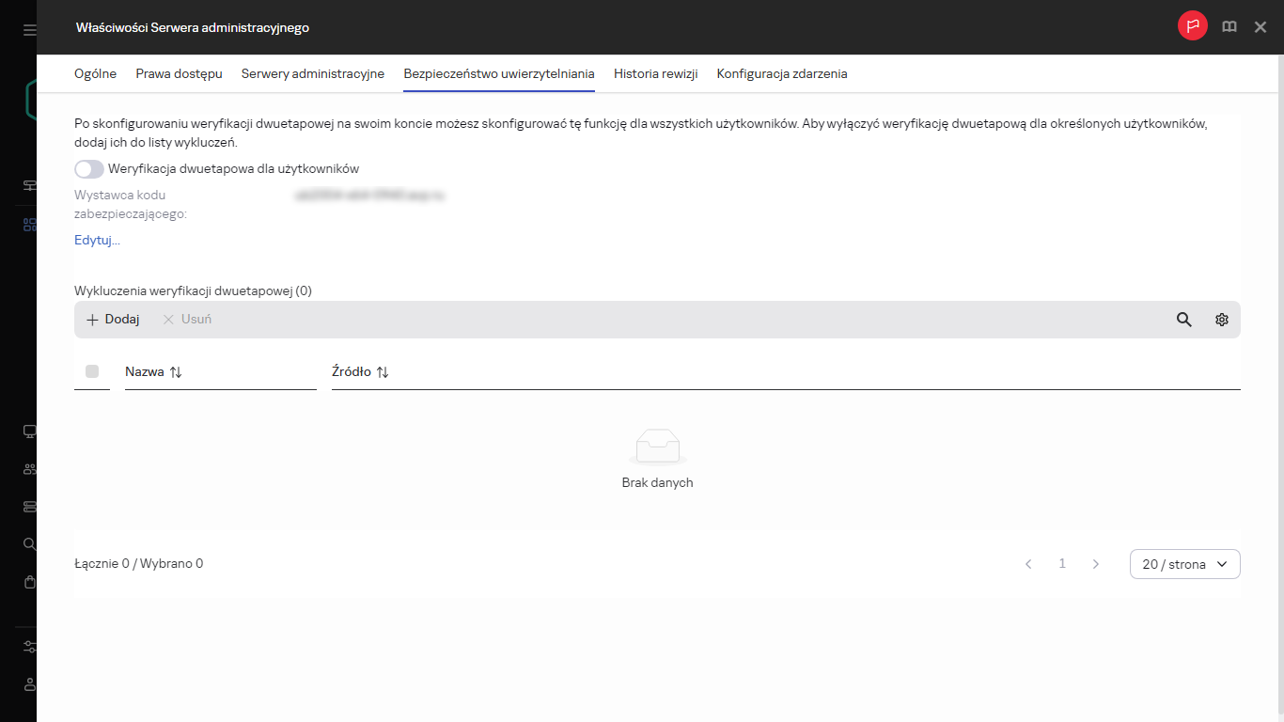Click the sort arrows next to Nazwa
Image resolution: width=1284 pixels, height=722 pixels.
(x=176, y=372)
